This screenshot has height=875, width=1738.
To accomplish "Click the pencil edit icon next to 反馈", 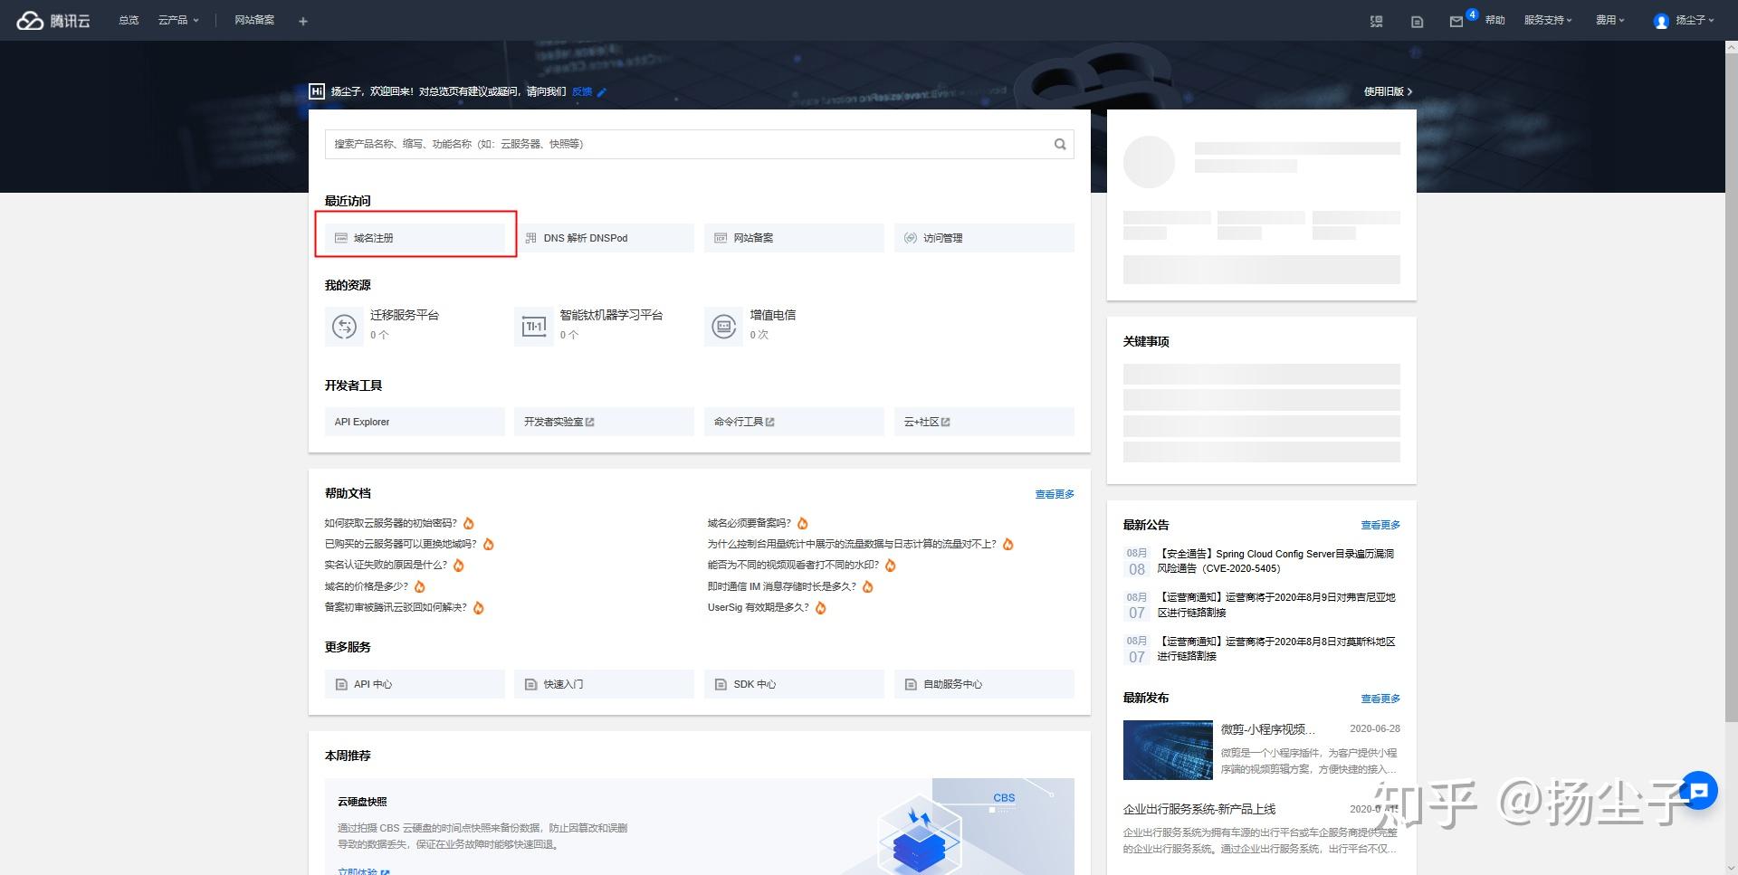I will tap(602, 91).
